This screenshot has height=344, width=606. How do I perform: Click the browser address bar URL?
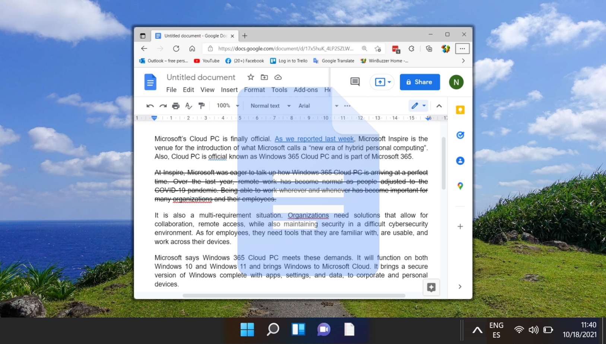(x=286, y=48)
